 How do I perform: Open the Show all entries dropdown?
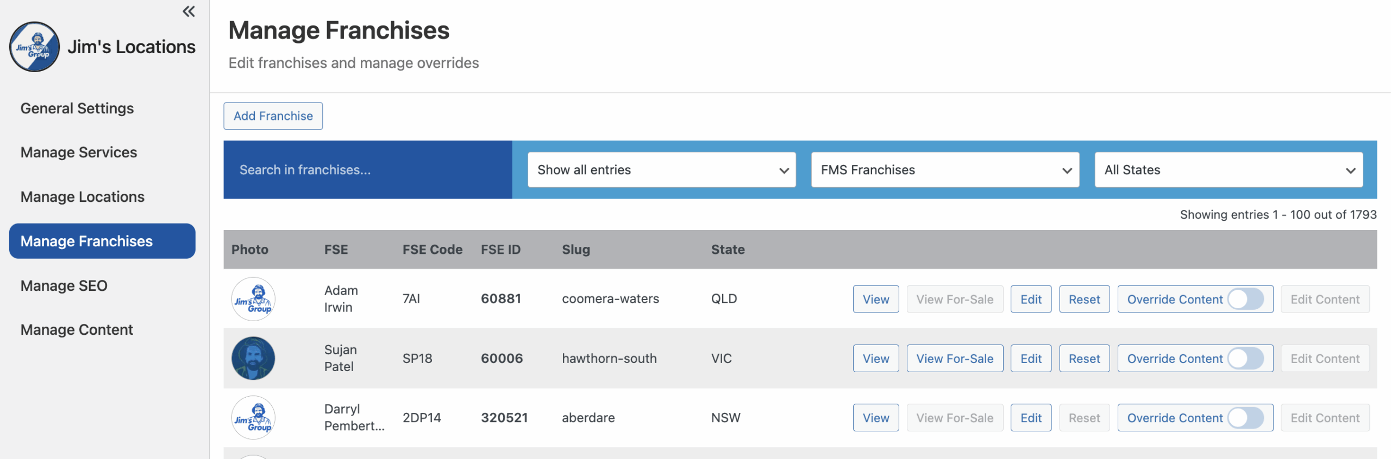point(661,170)
